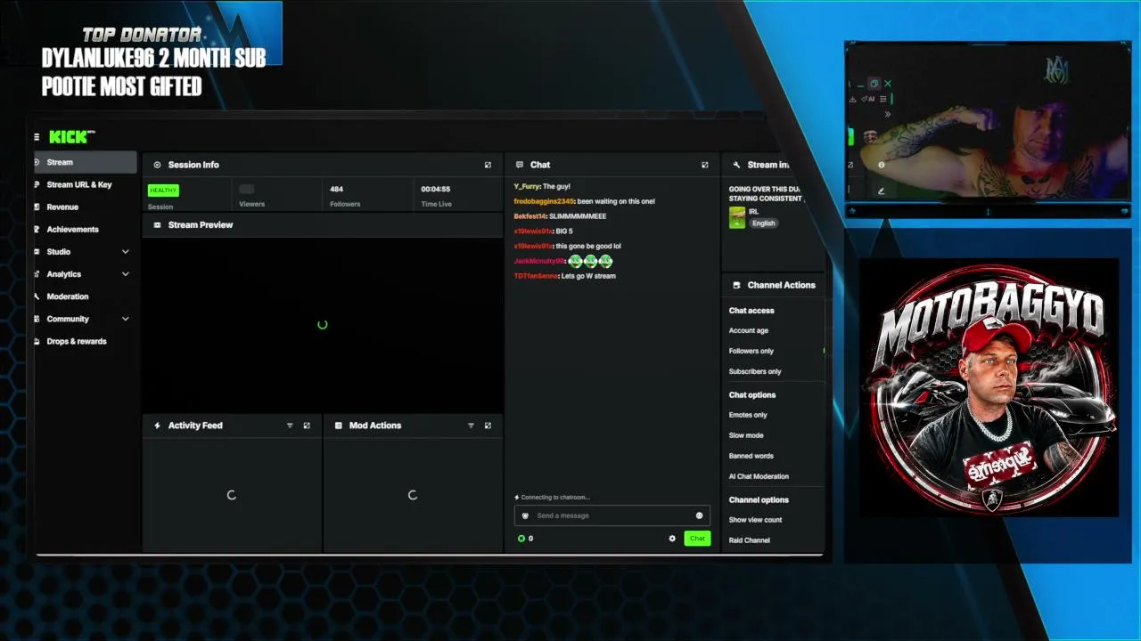The width and height of the screenshot is (1141, 641).
Task: Pop out the Activity Feed panel
Action: click(x=307, y=426)
